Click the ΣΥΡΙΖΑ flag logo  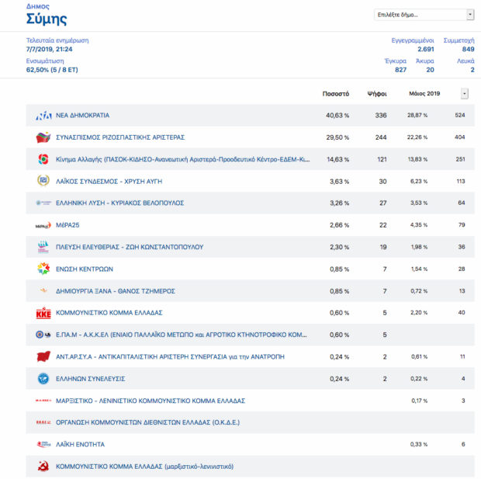coord(43,137)
